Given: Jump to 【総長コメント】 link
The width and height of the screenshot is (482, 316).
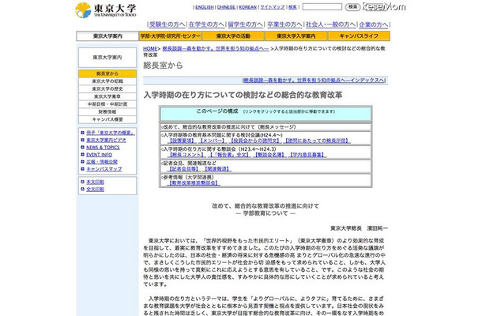Looking at the screenshot, I should tap(186, 155).
